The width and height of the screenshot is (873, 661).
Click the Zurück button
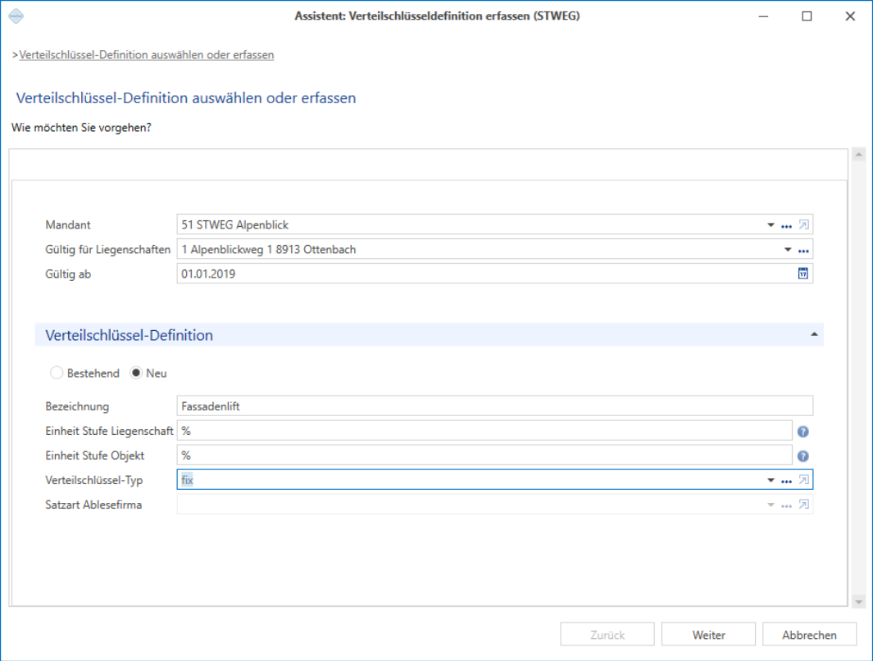click(607, 634)
